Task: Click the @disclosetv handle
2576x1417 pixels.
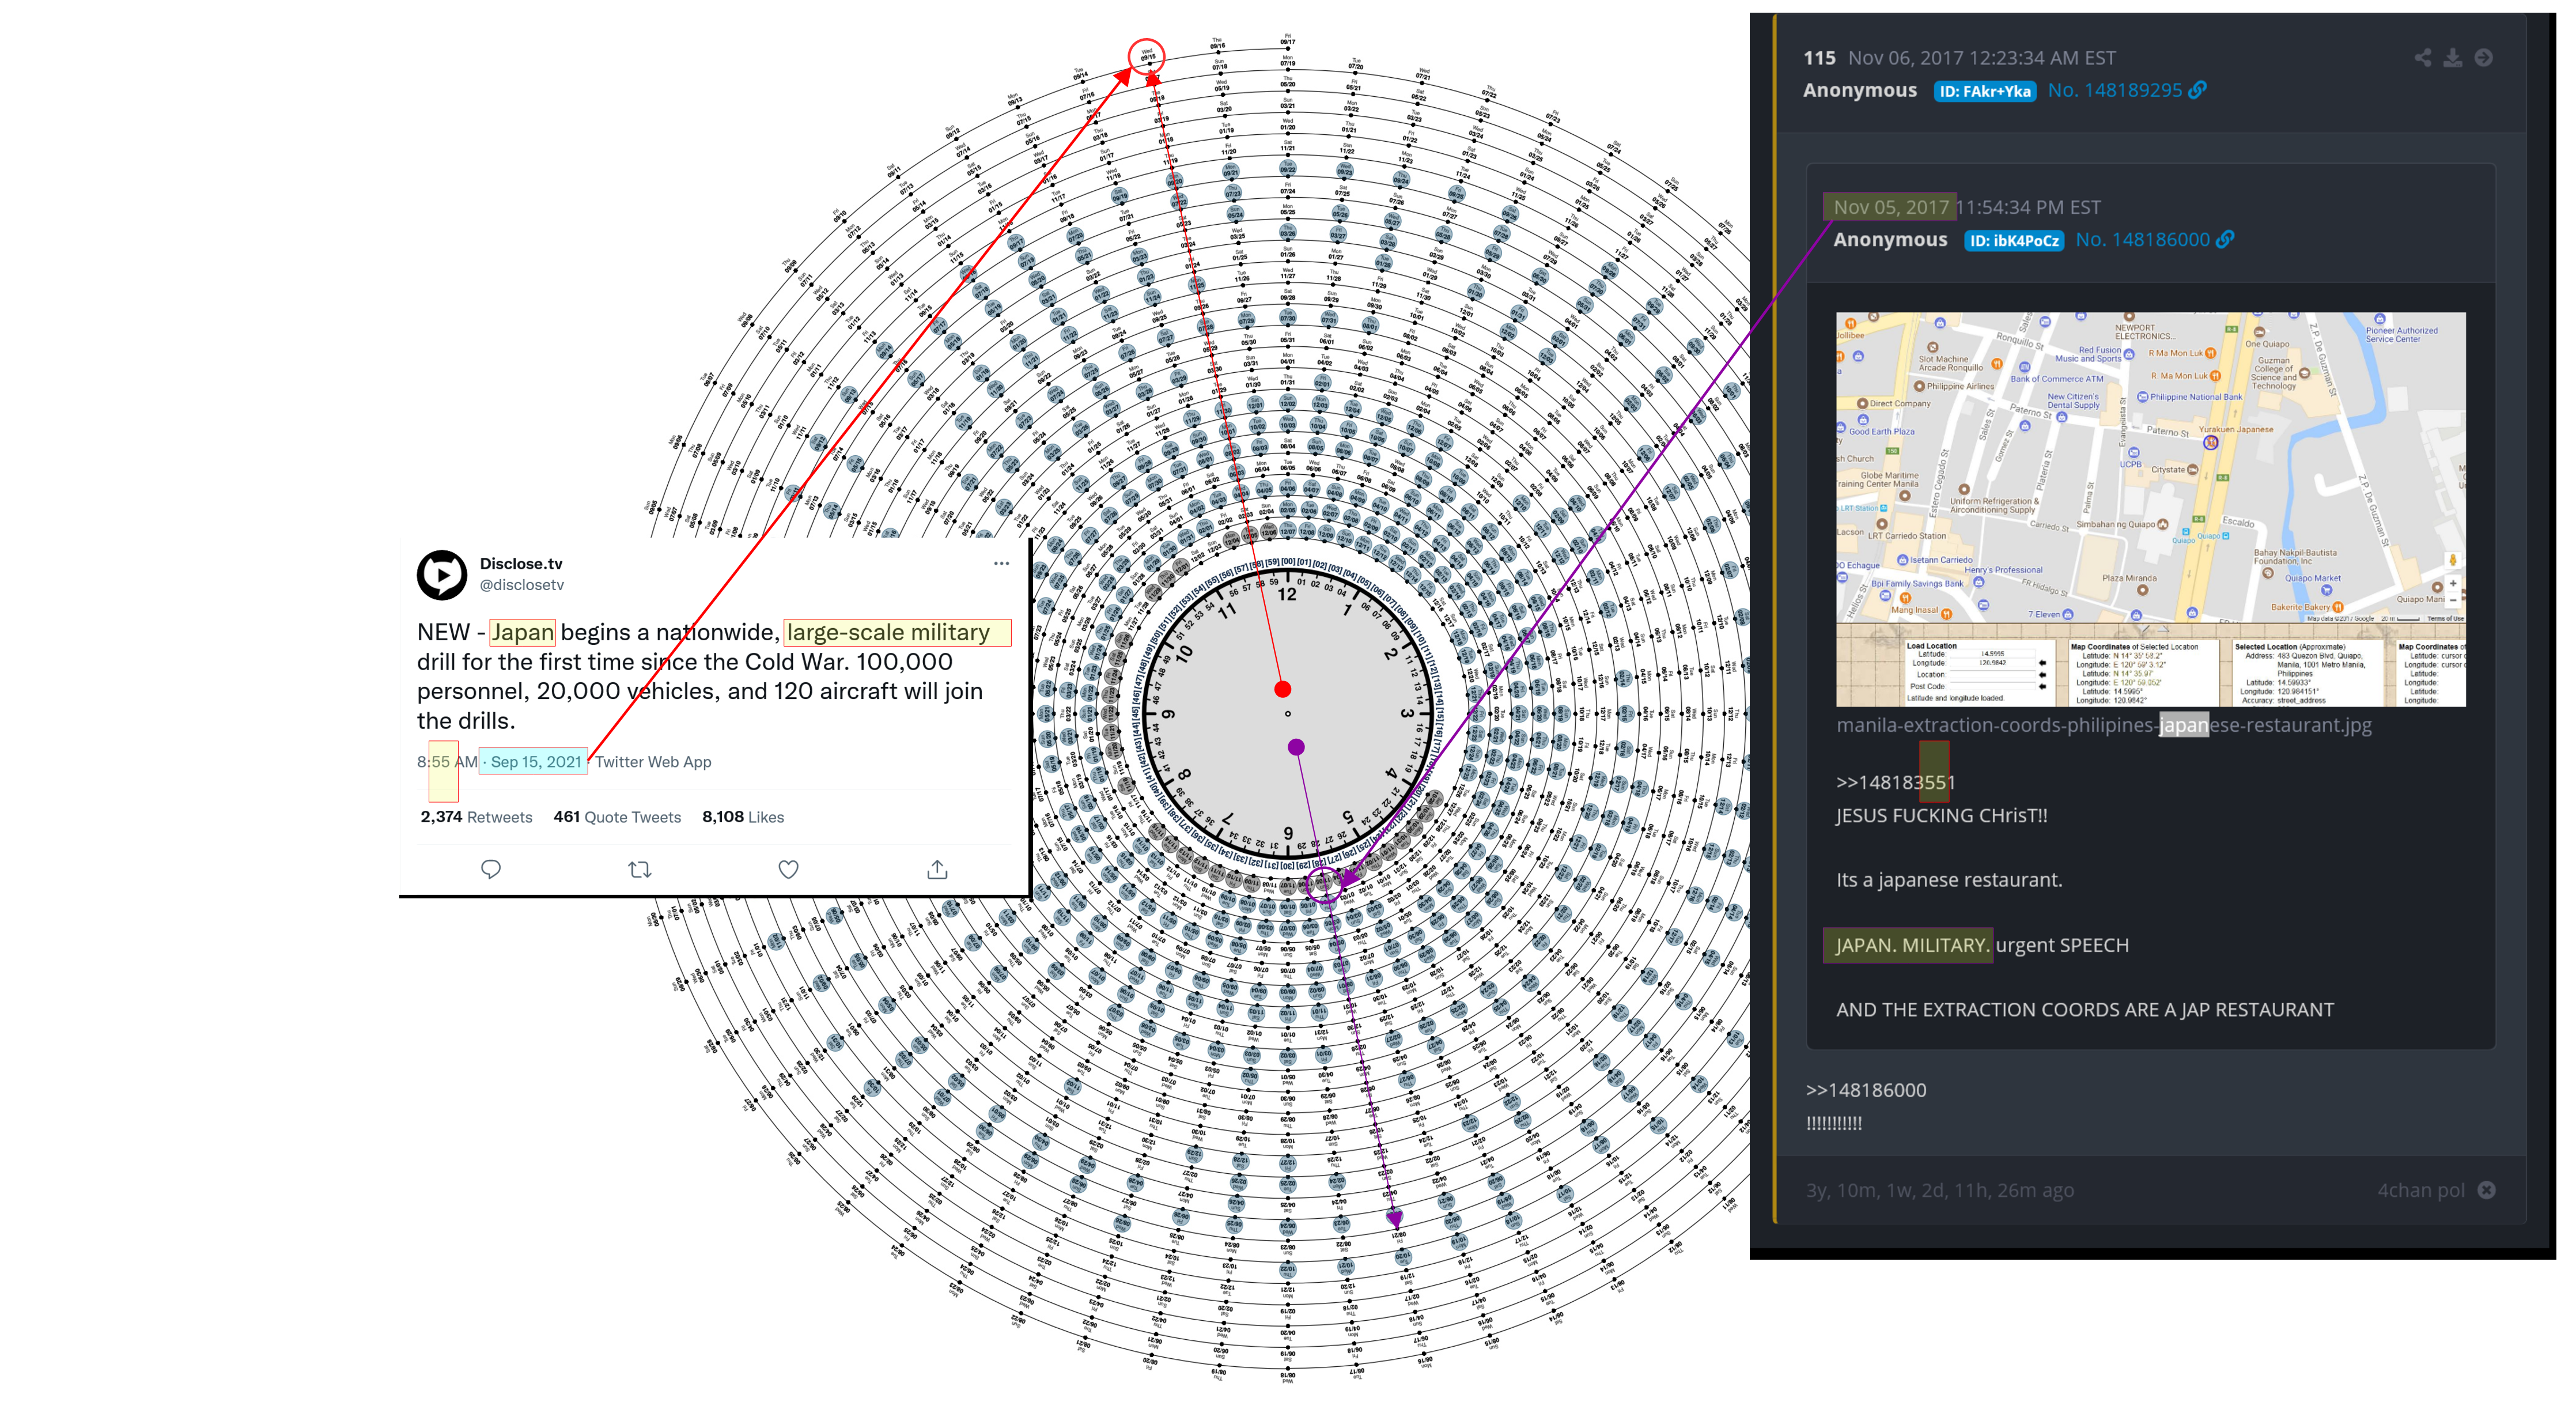Action: tap(522, 585)
